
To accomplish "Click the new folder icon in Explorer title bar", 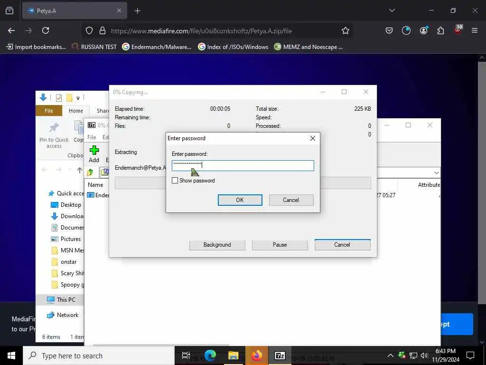I will point(69,98).
